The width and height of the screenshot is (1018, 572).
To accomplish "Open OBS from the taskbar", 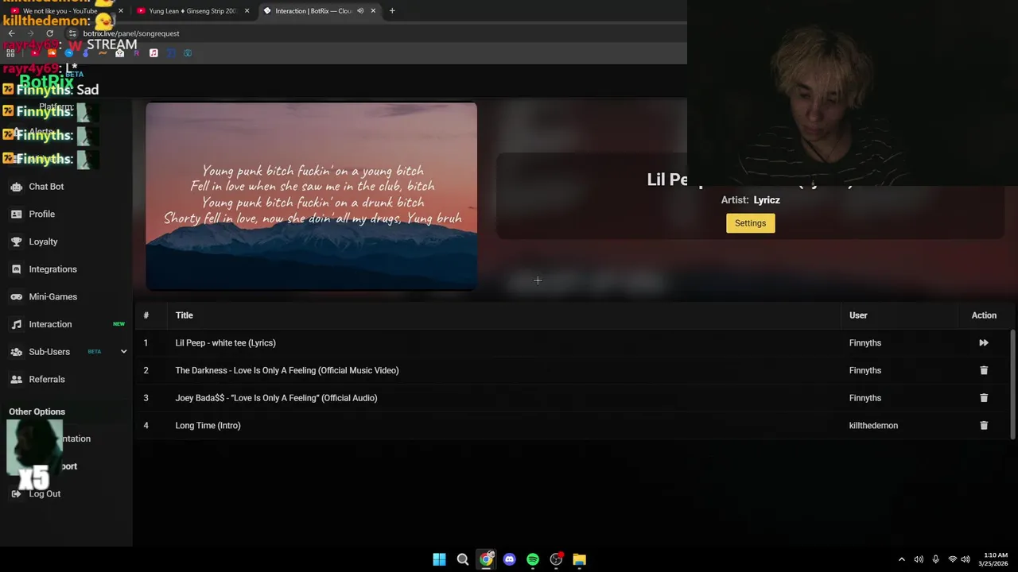I will tap(556, 559).
